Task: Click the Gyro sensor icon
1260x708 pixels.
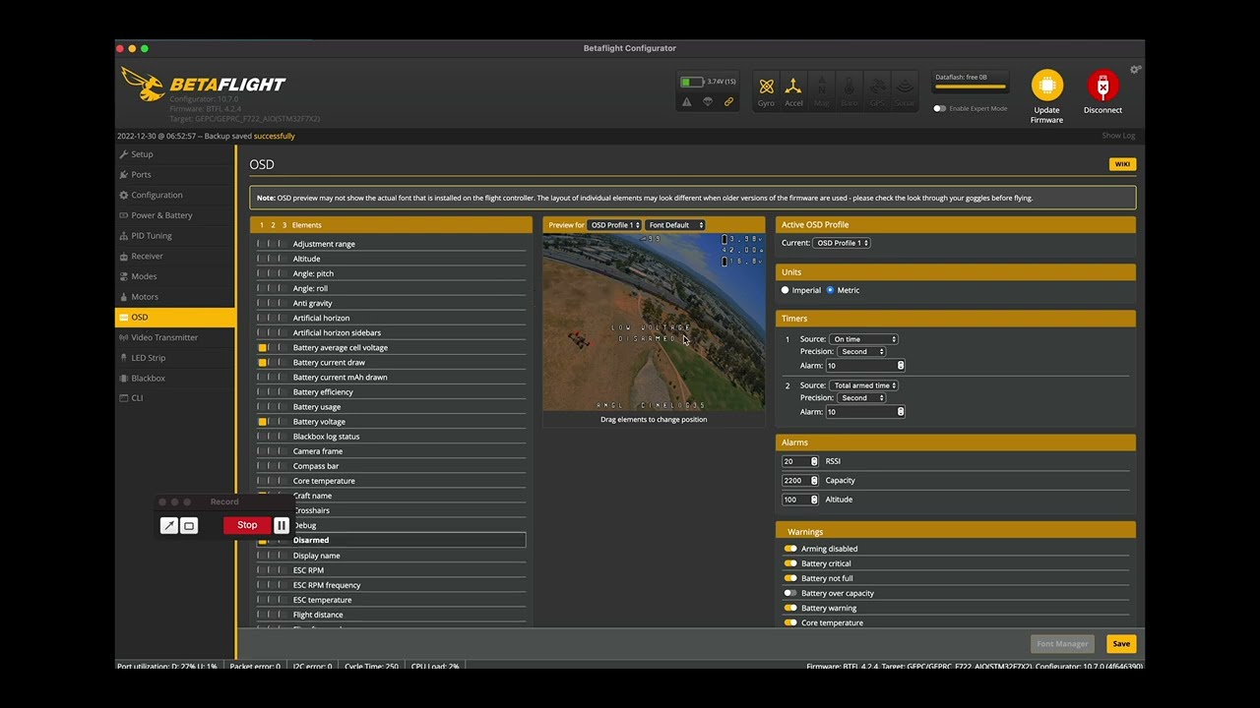Action: click(x=766, y=86)
